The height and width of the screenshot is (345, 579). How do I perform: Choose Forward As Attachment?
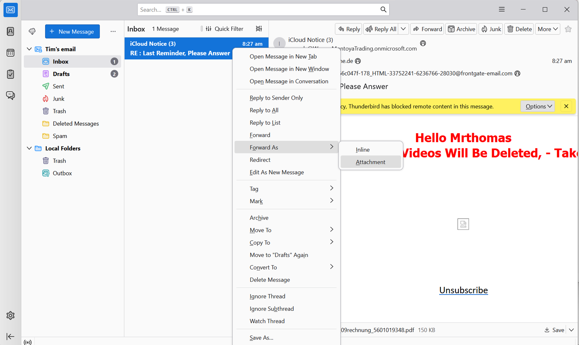tap(371, 162)
